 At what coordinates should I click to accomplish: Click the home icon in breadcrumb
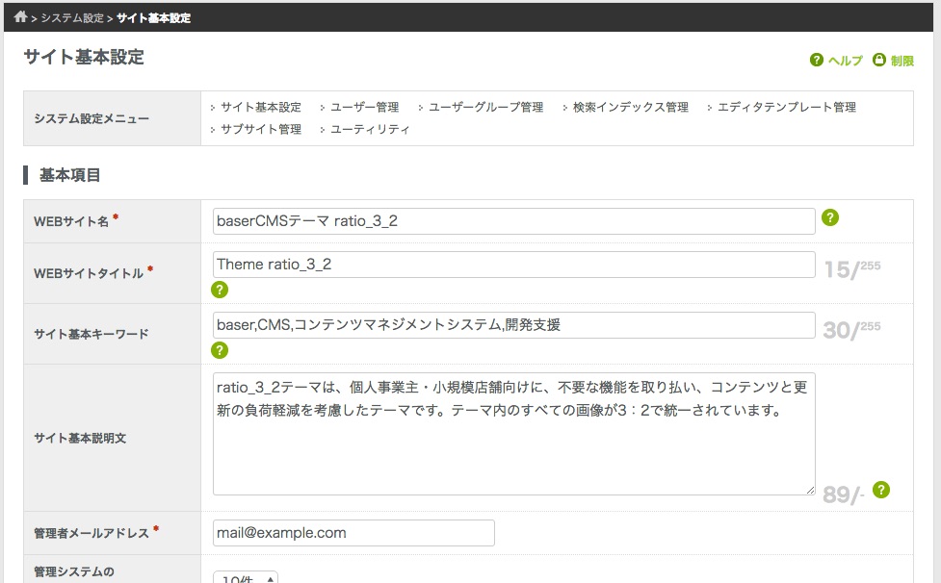point(20,16)
